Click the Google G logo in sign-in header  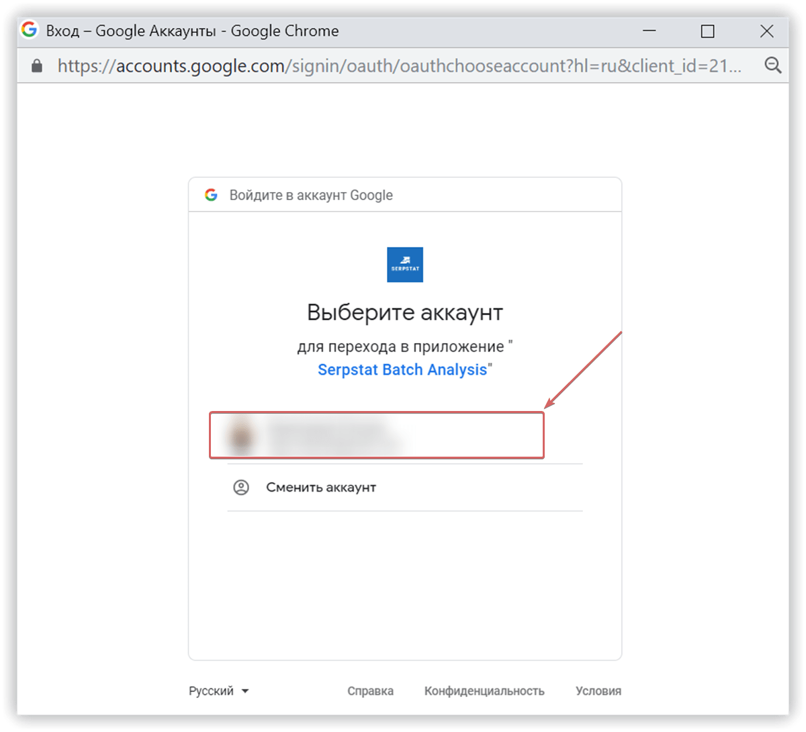point(211,195)
